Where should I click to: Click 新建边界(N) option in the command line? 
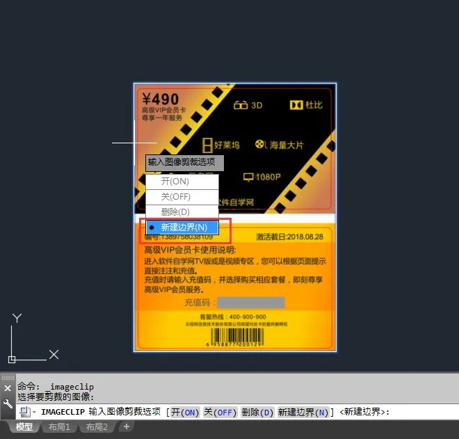click(303, 413)
